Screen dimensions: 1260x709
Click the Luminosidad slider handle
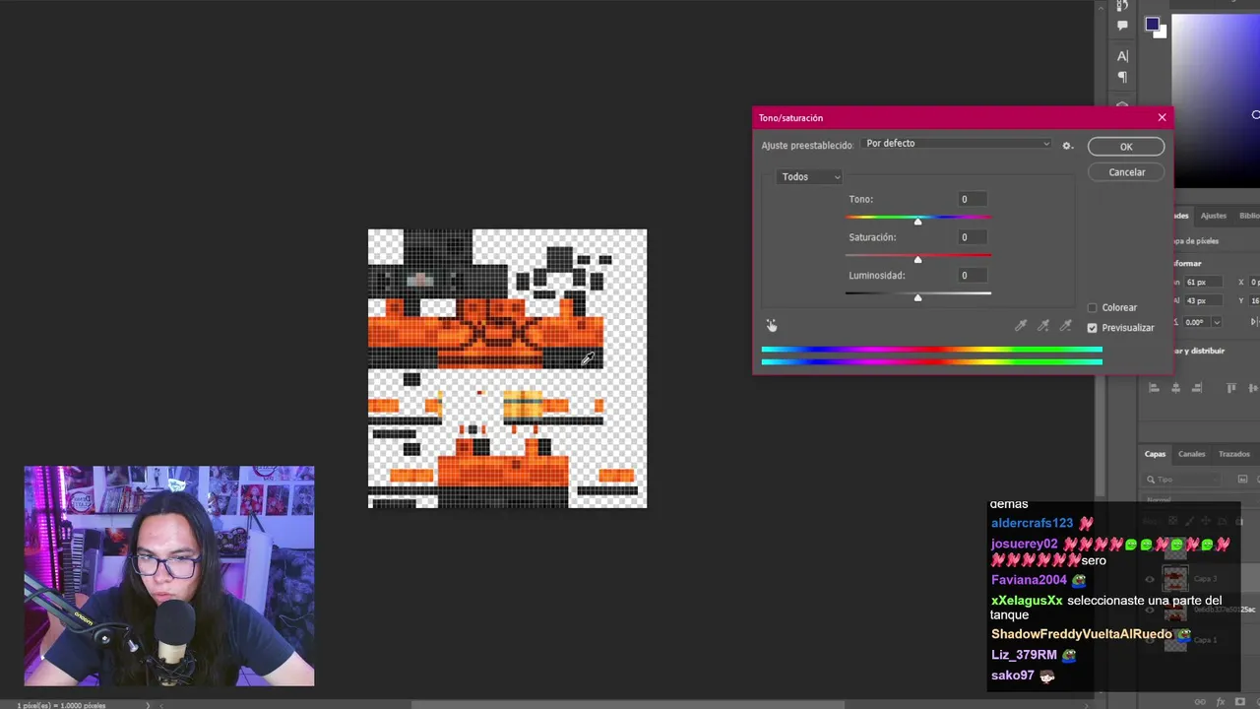[918, 297]
